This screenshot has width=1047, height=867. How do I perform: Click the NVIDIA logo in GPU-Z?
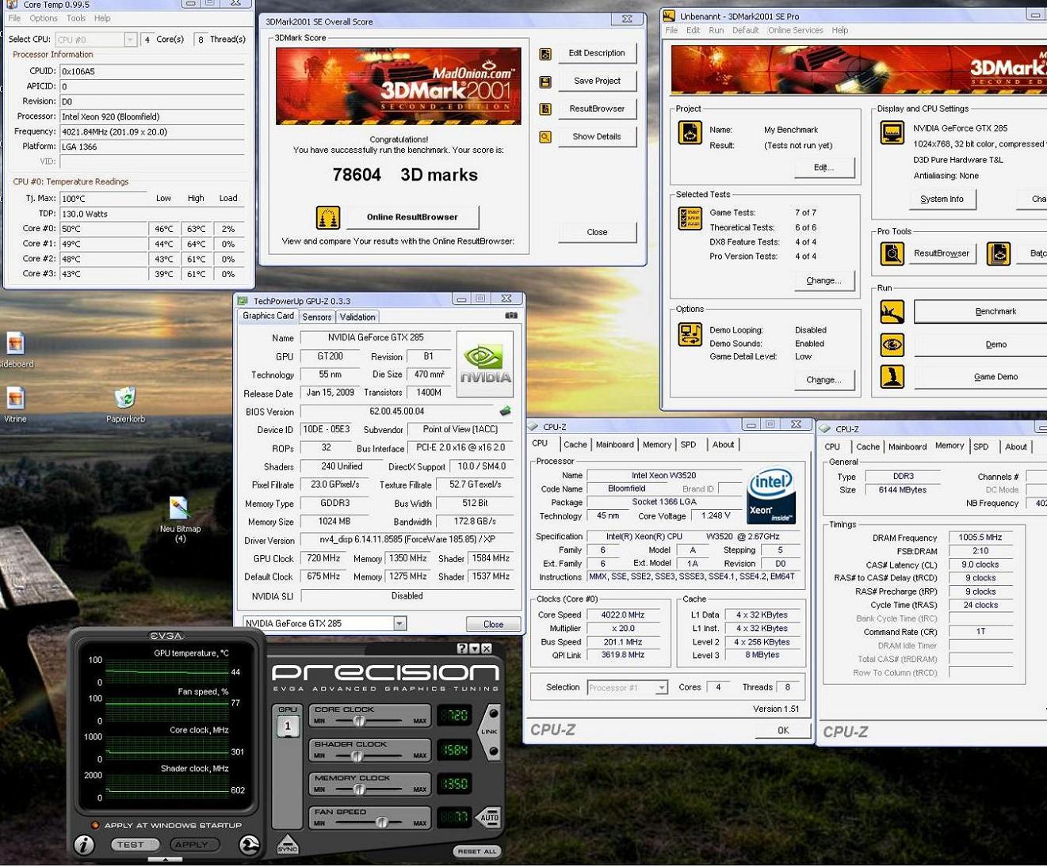pos(485,363)
